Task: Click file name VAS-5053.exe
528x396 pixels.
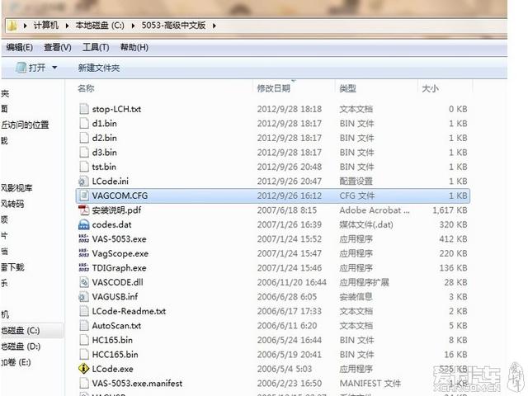Action: coord(119,239)
